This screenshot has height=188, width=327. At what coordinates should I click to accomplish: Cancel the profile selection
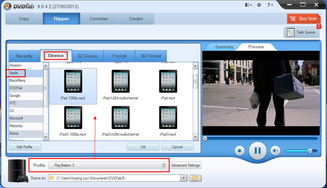pos(177,147)
